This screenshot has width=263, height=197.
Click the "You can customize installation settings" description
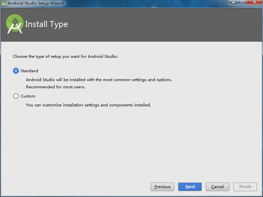[88, 105]
